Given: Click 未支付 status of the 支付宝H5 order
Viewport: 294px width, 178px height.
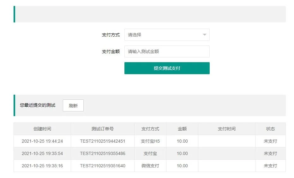Looking at the screenshot, I should point(270,141).
